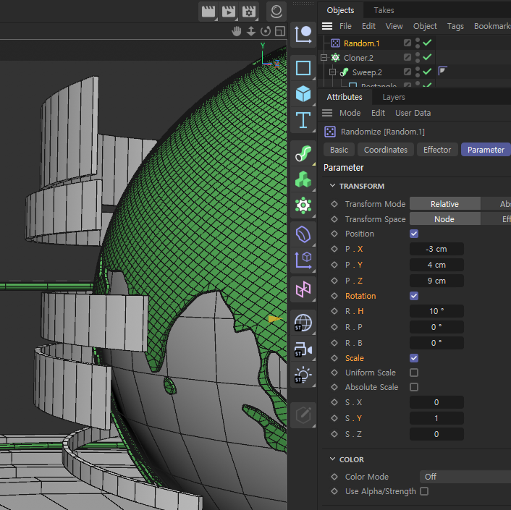Click the Render View clapperboard icon
Screen dimensions: 511x510
208,12
